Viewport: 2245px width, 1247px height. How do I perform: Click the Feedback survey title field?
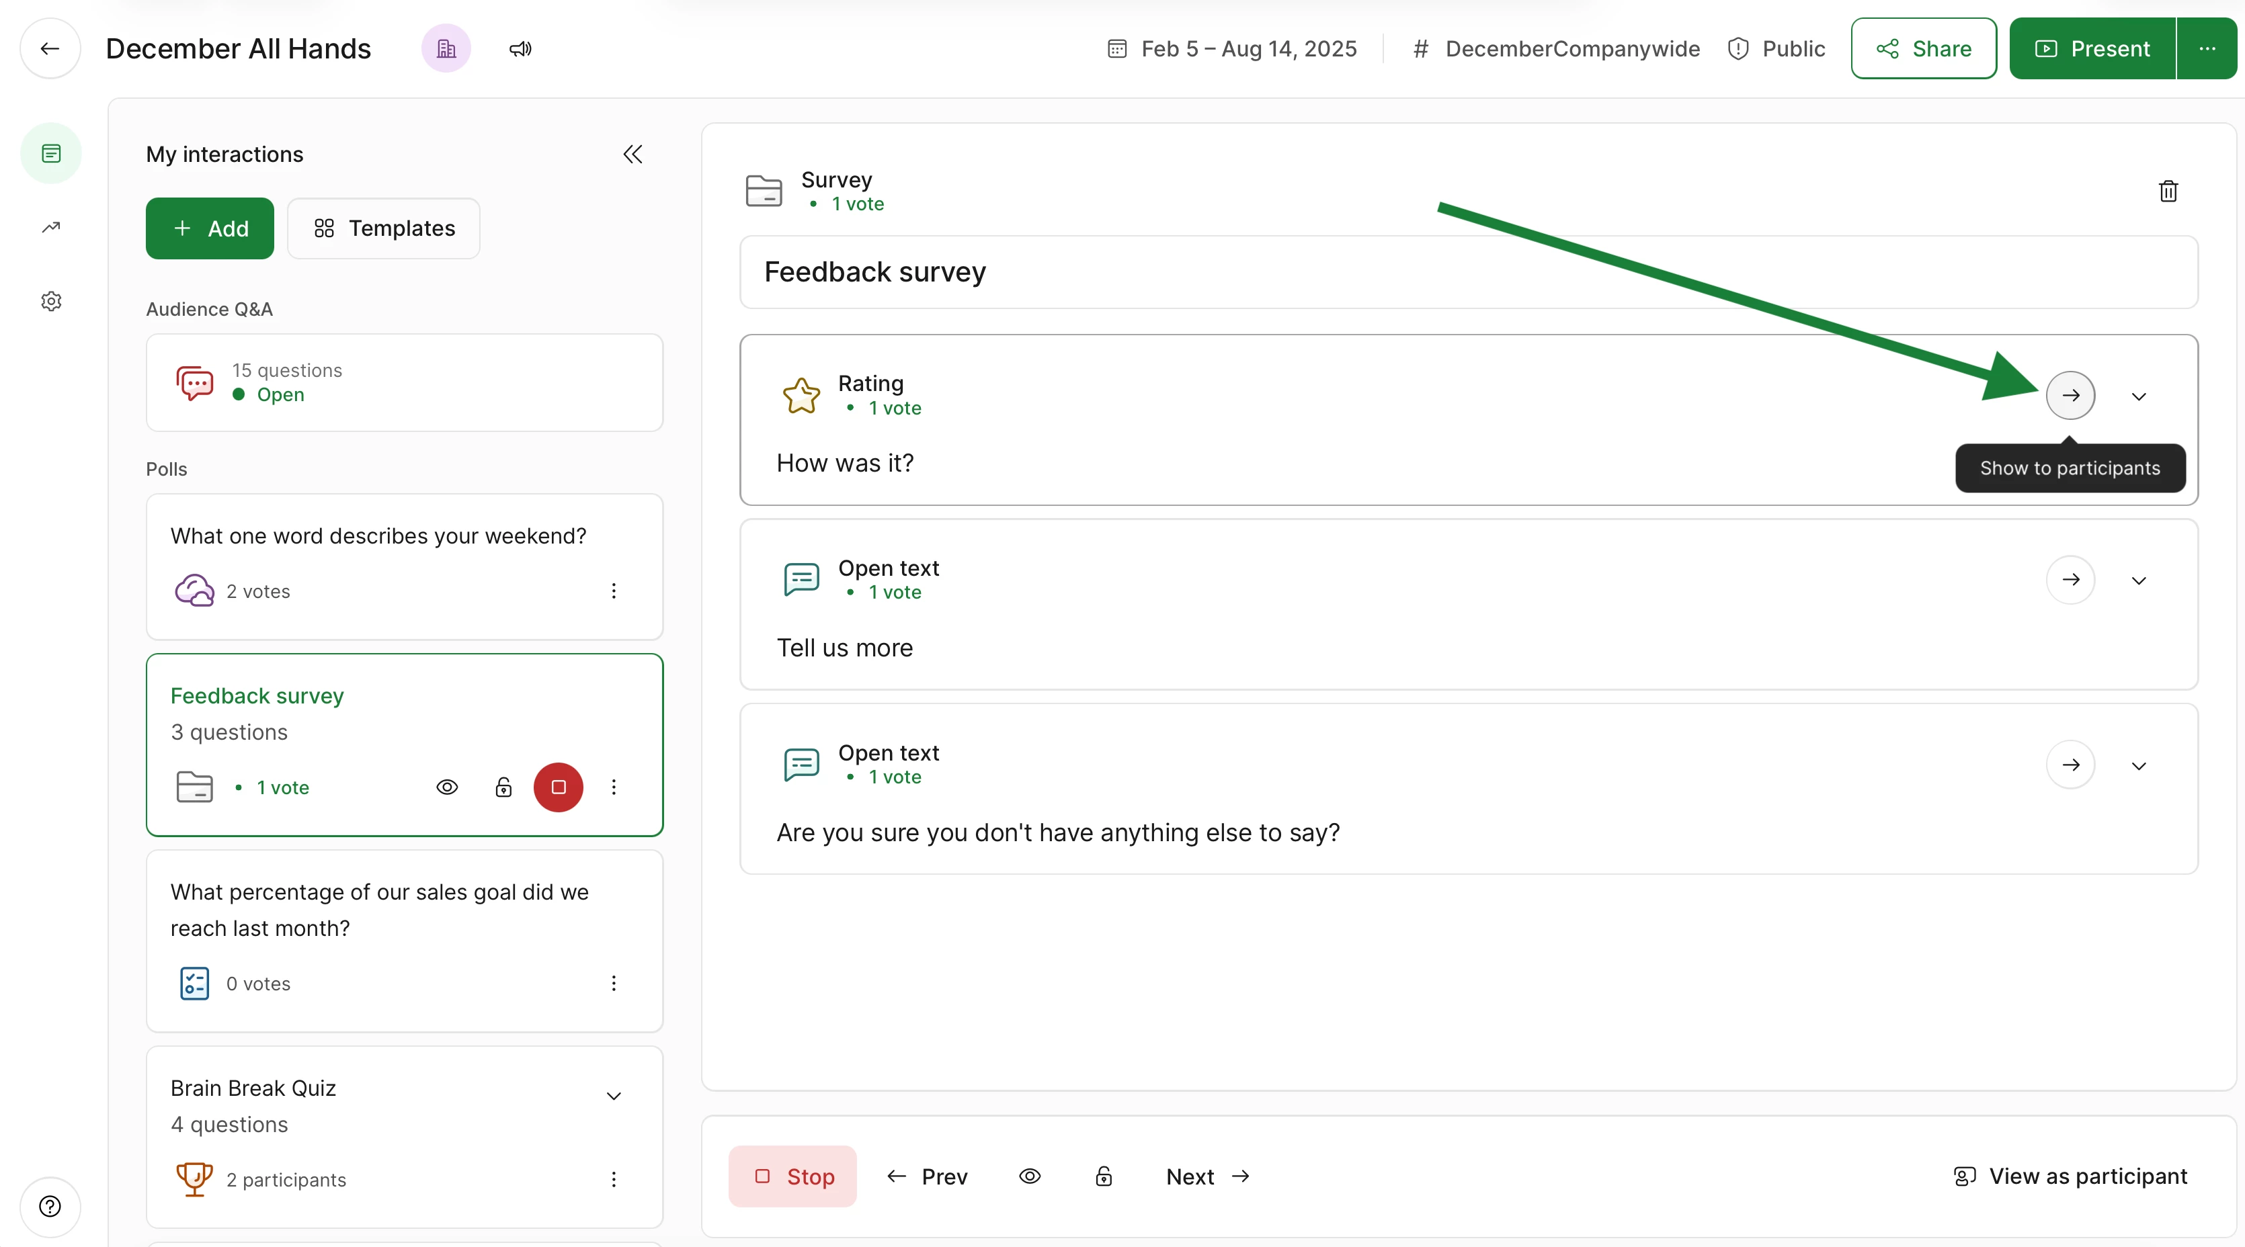(1467, 272)
